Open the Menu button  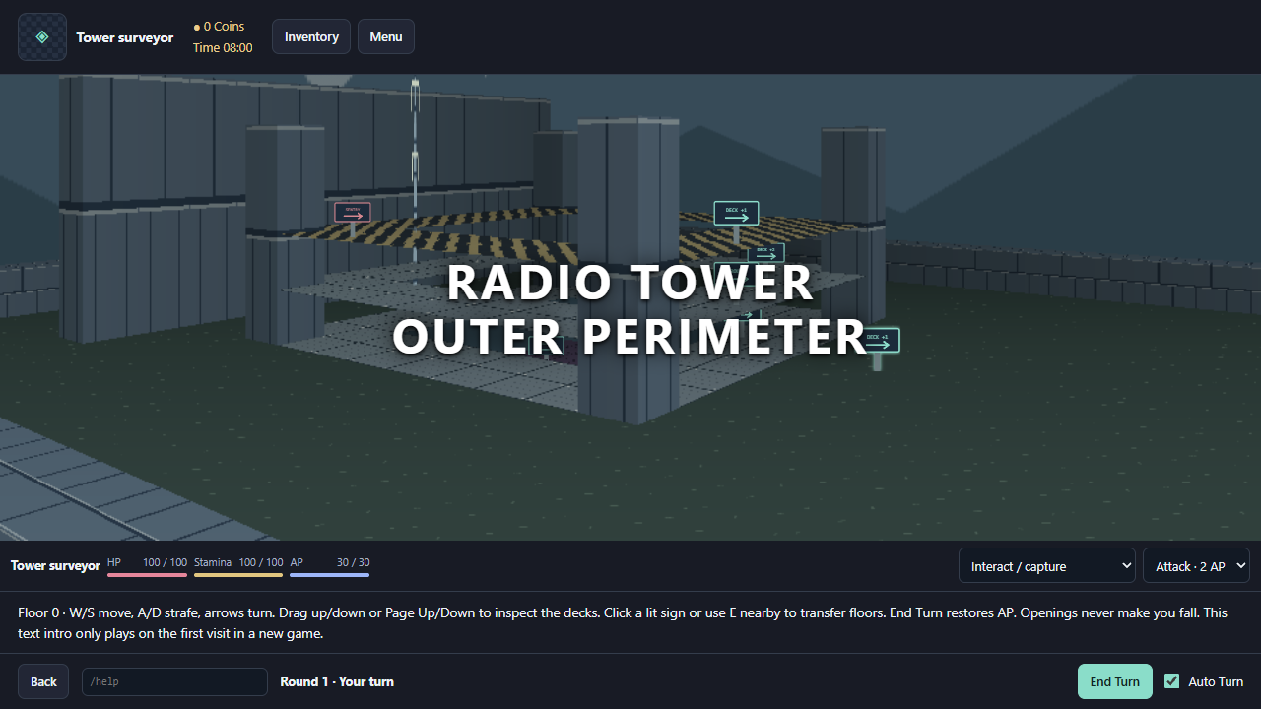(x=386, y=36)
